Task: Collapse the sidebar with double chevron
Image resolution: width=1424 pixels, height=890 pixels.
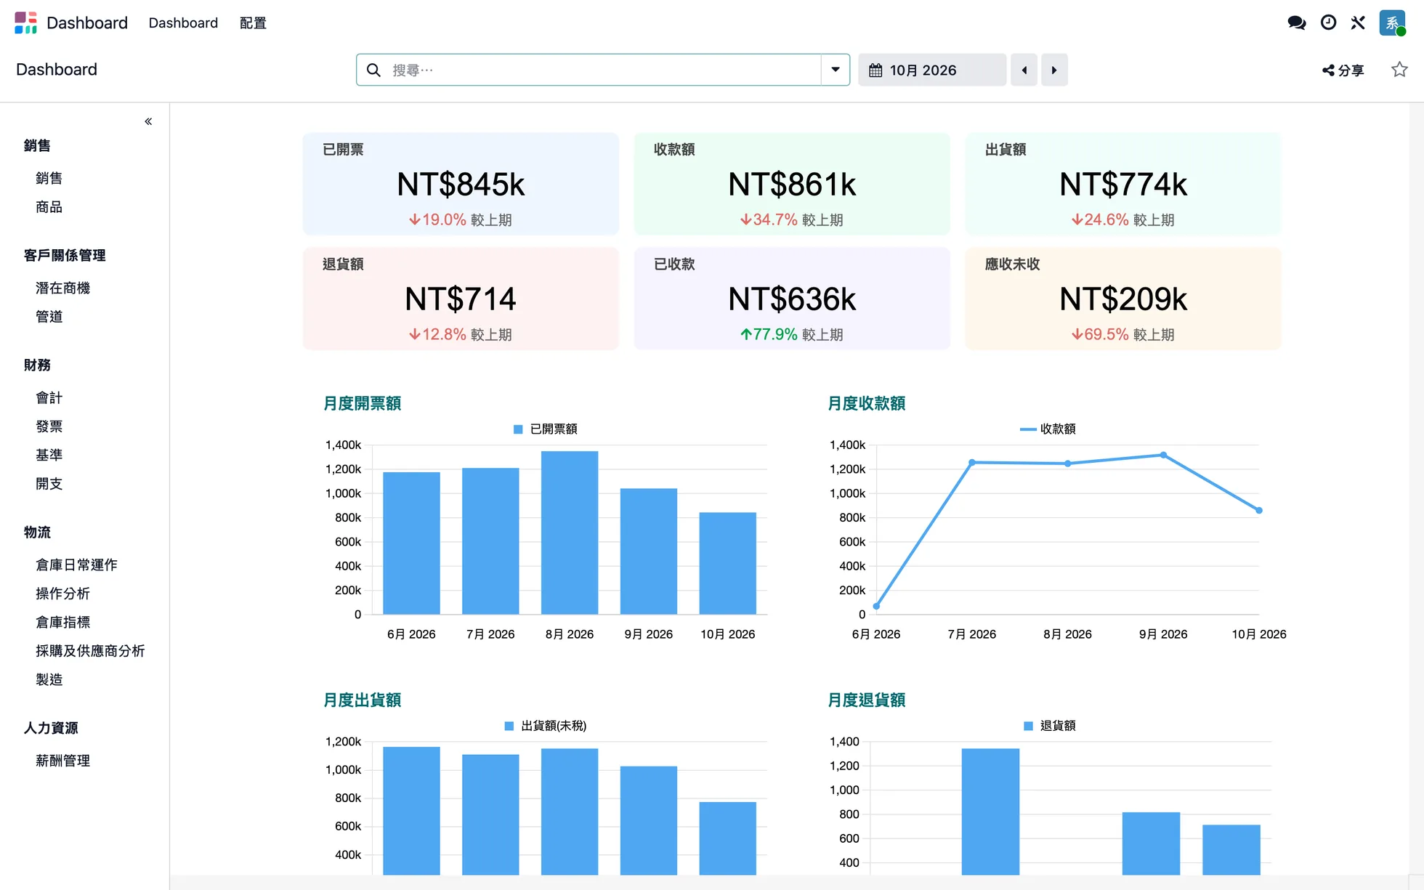Action: click(148, 121)
